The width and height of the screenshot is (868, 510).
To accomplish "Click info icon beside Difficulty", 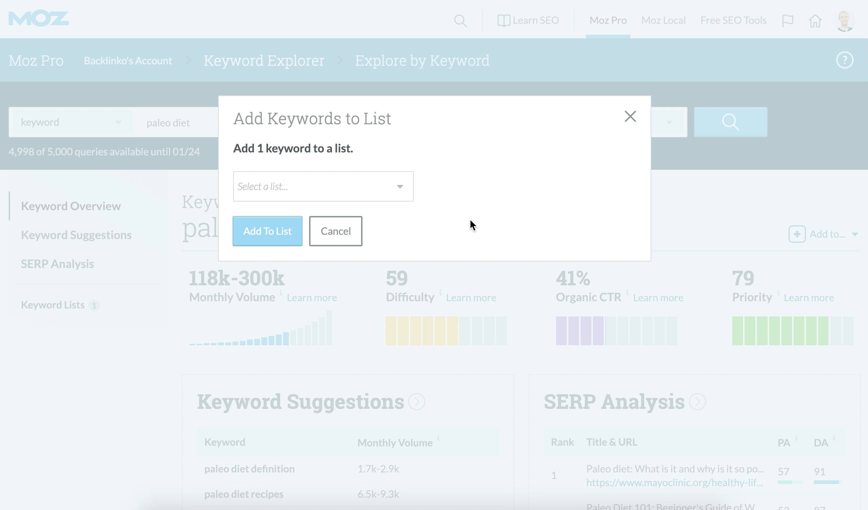I will (x=440, y=292).
